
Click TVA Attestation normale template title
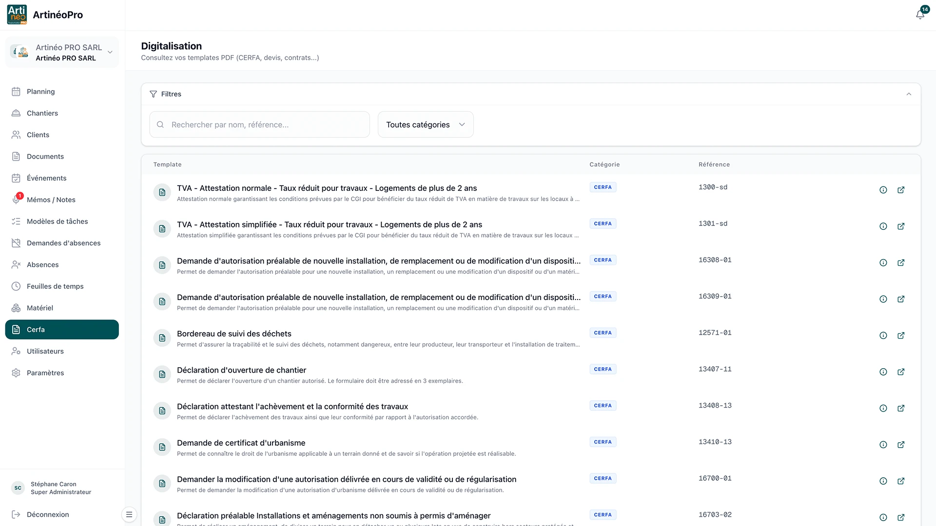coord(327,188)
